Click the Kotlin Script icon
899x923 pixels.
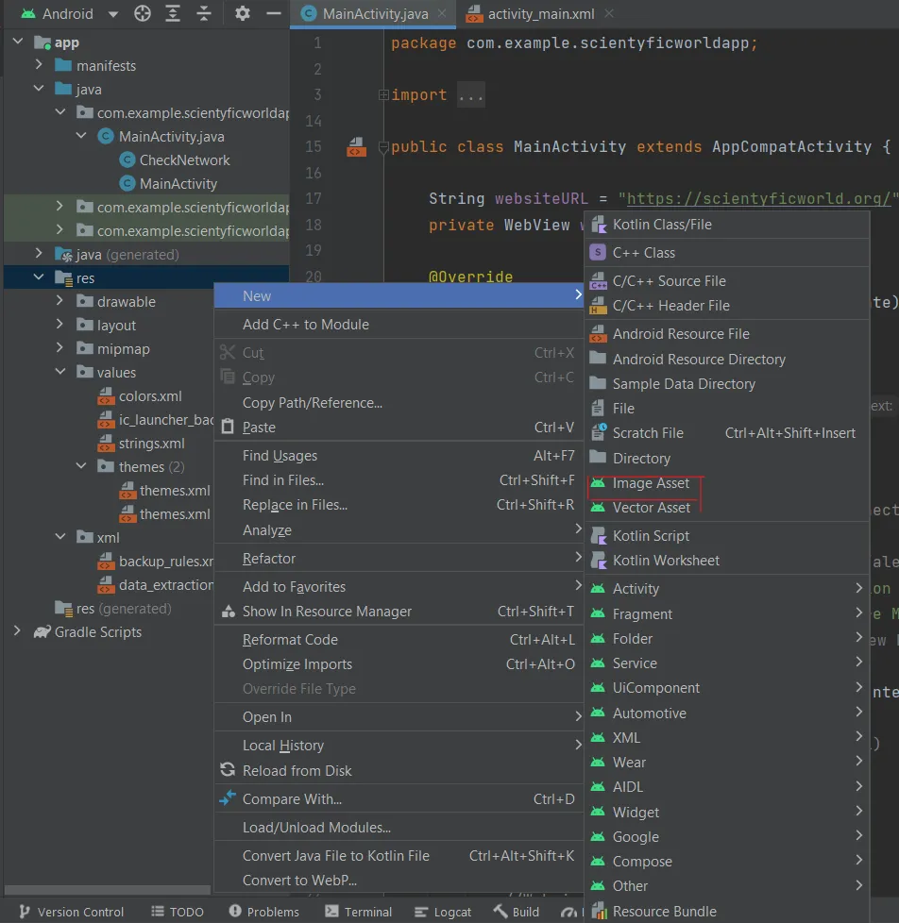[599, 536]
